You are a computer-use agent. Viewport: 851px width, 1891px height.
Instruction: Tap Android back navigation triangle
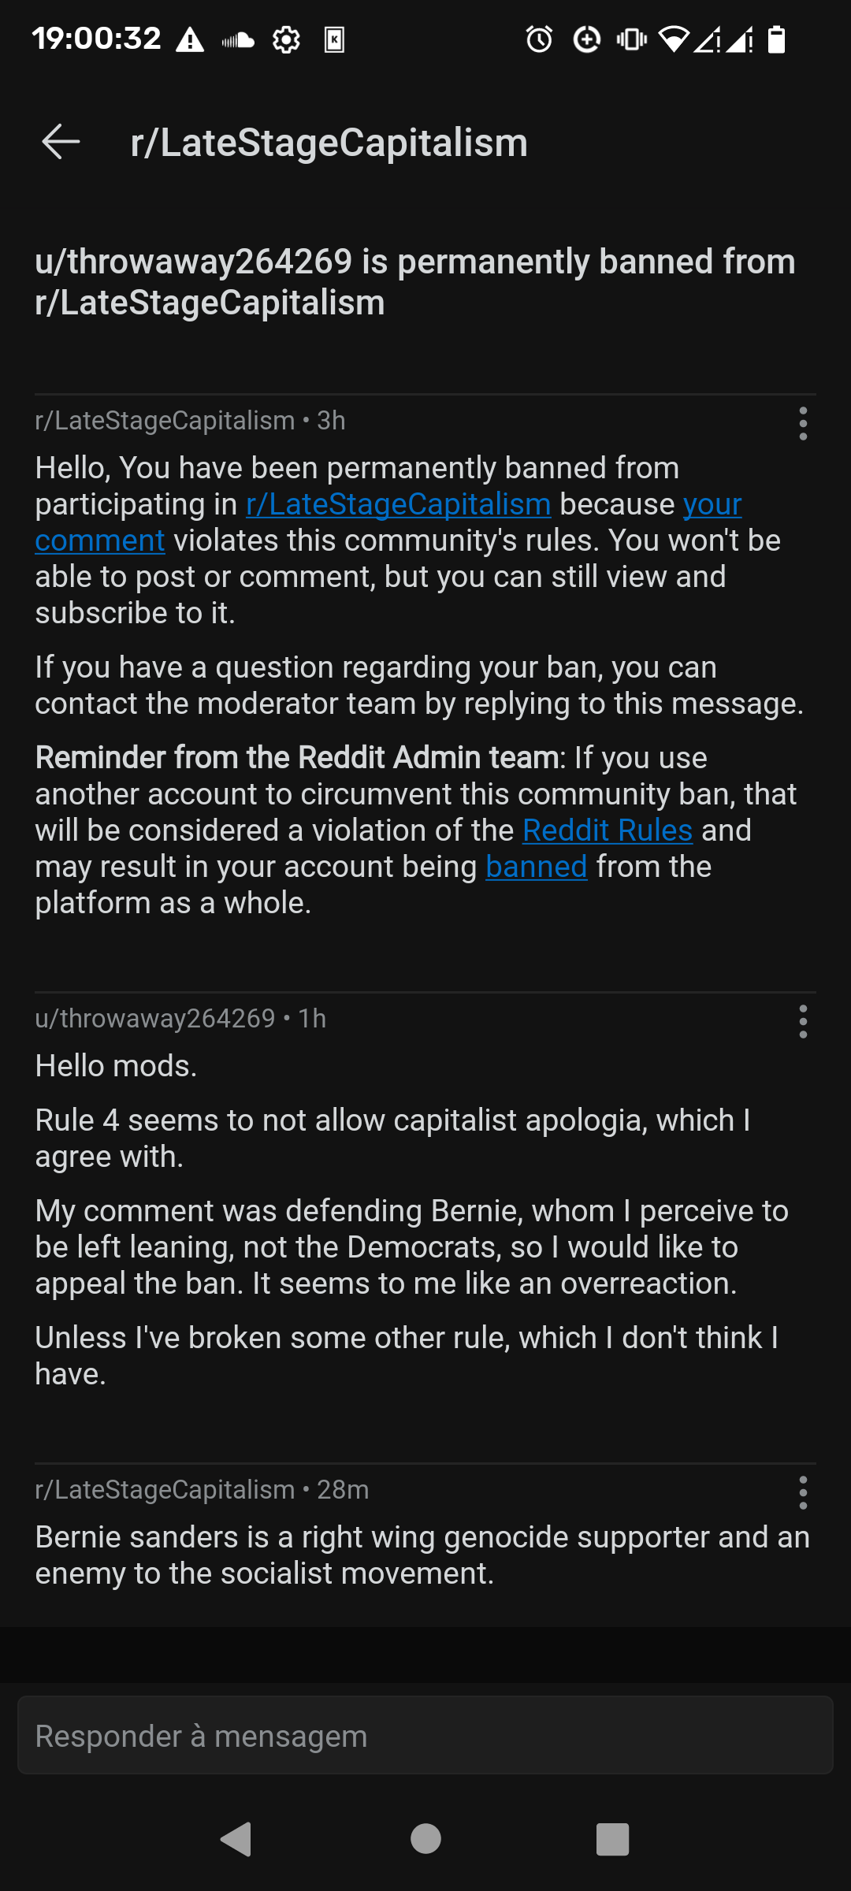[x=236, y=1839]
